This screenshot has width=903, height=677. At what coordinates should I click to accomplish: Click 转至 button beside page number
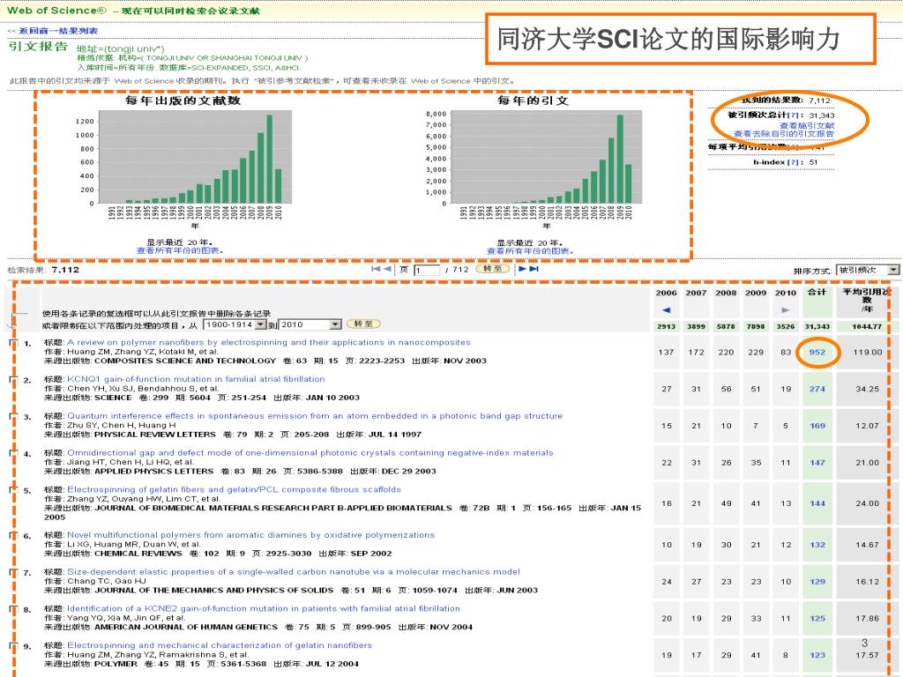click(x=493, y=268)
